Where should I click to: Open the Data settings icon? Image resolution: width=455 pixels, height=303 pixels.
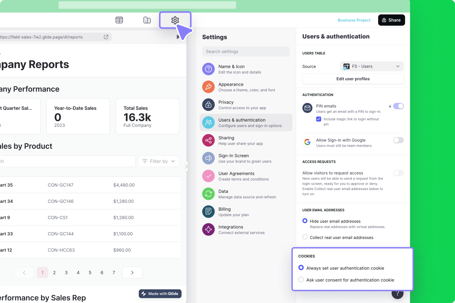(208, 194)
